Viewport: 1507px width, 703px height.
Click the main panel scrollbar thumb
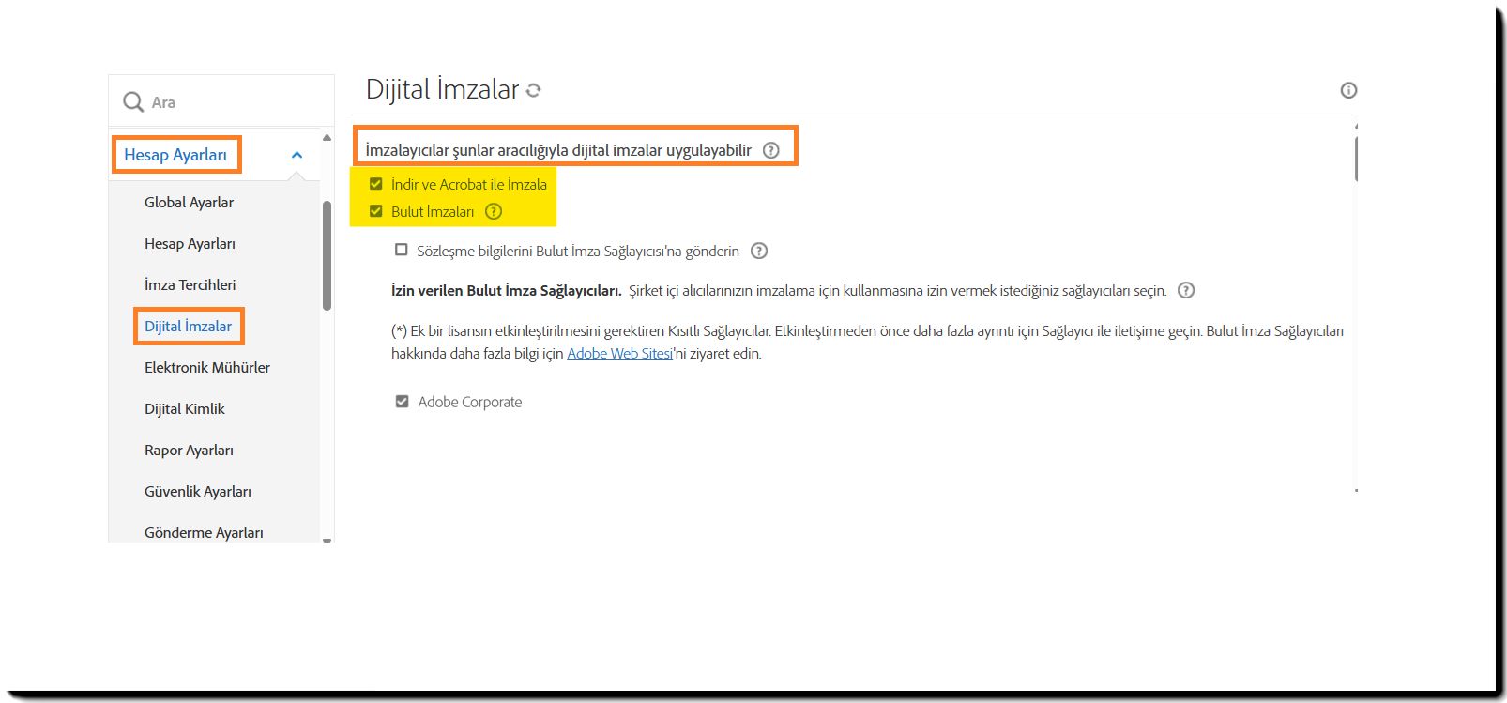pyautogui.click(x=1357, y=159)
